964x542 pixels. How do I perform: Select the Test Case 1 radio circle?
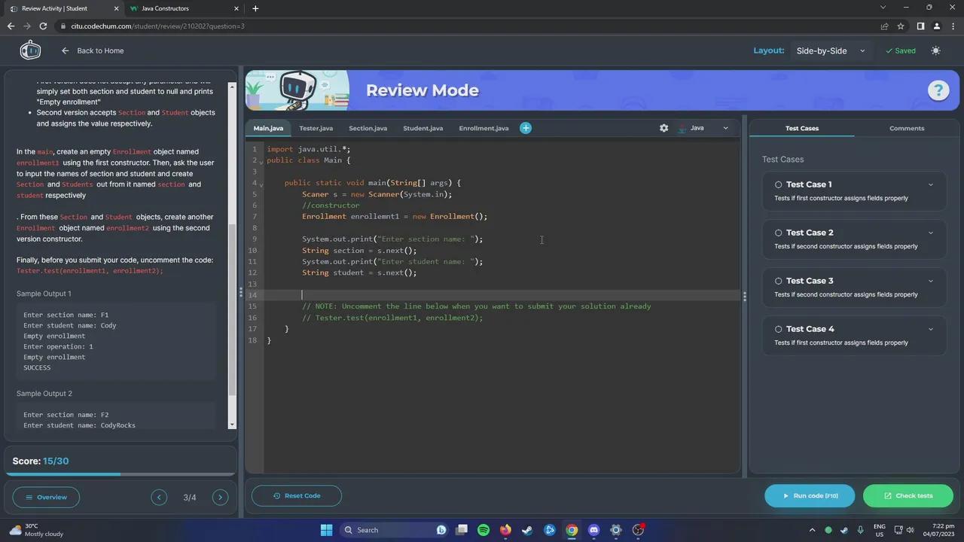(779, 184)
